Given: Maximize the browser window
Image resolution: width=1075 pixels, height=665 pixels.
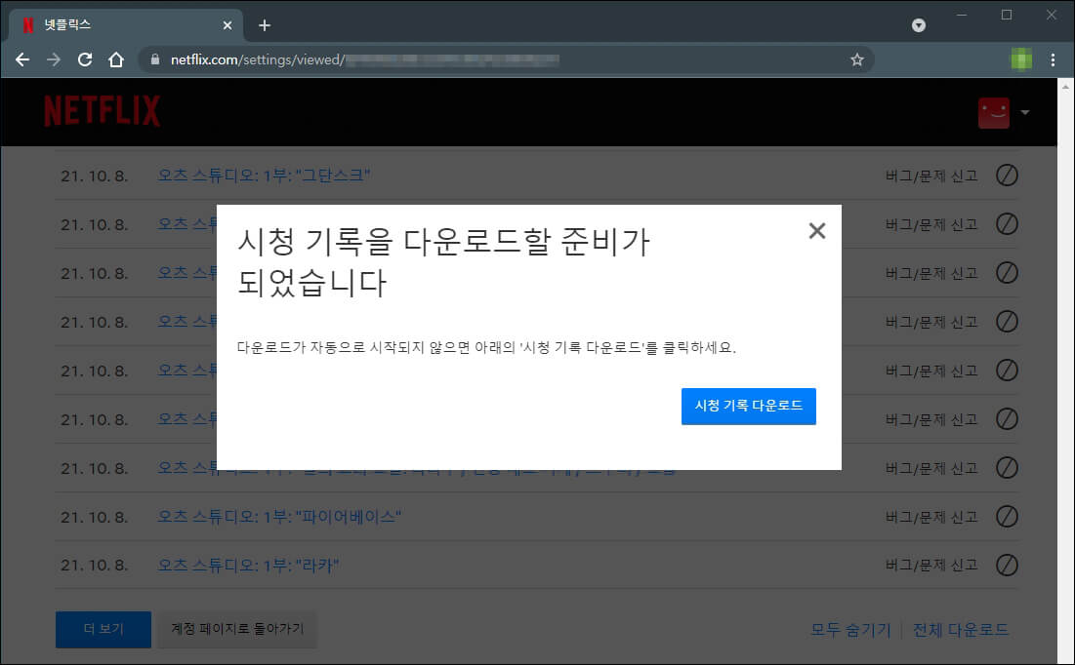Looking at the screenshot, I should (x=1007, y=15).
